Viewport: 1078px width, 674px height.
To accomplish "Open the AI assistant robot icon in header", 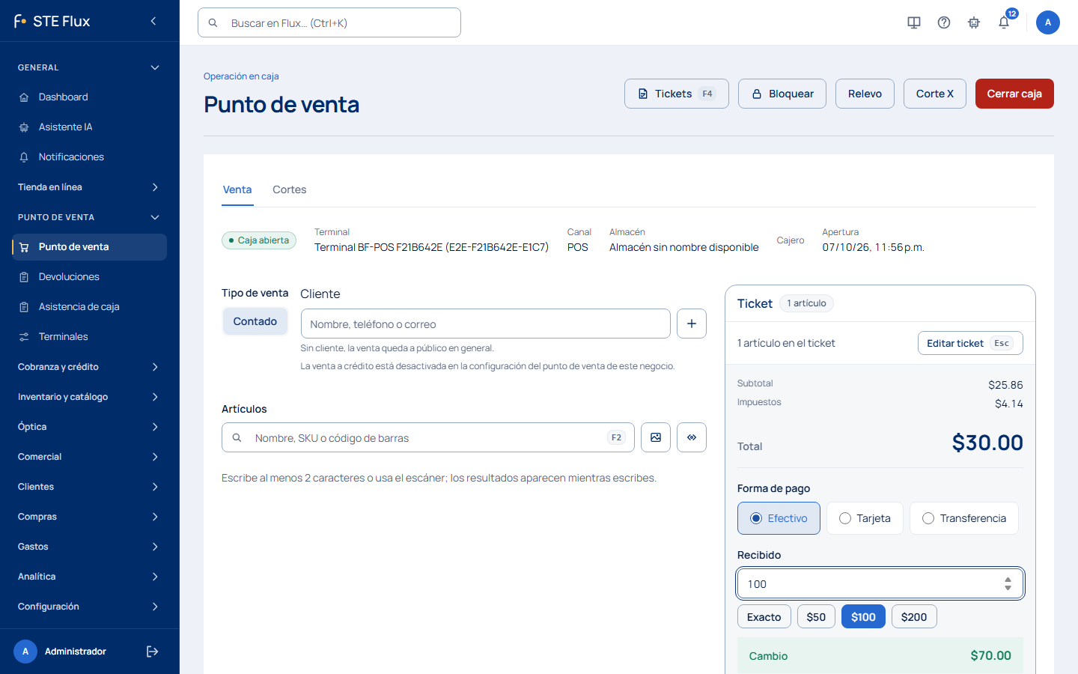I will (x=974, y=22).
